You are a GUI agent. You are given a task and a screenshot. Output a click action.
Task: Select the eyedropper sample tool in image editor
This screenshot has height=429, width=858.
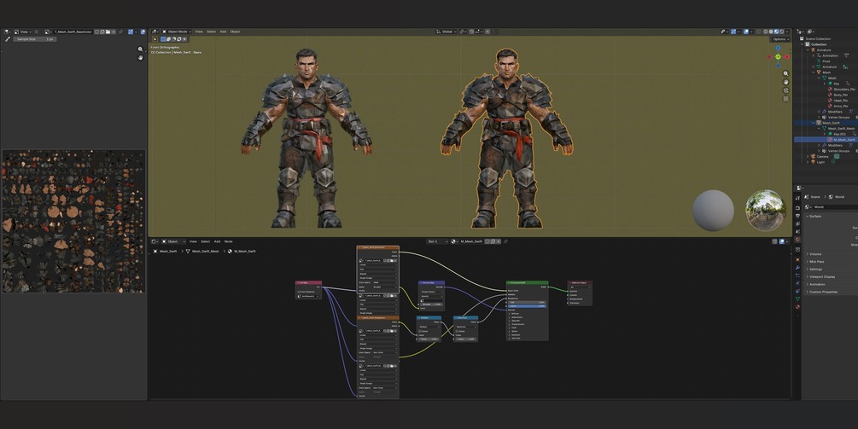(8, 39)
